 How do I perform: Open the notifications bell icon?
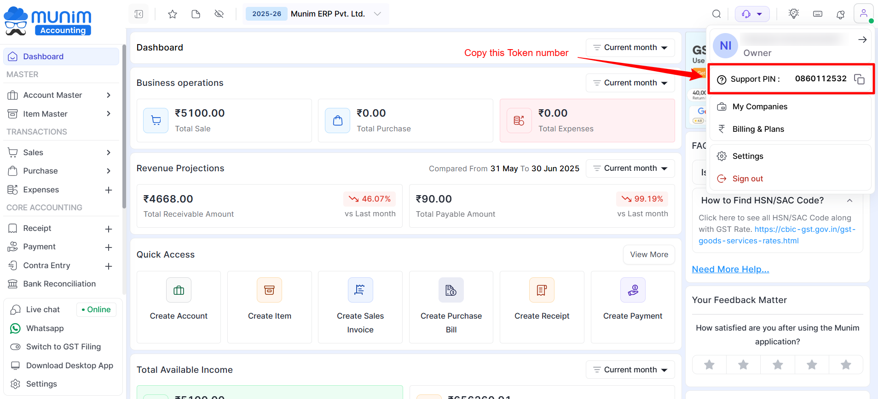(840, 14)
